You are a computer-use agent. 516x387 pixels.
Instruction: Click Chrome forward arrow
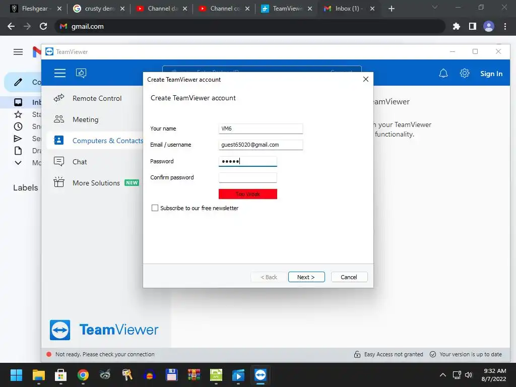click(x=27, y=26)
